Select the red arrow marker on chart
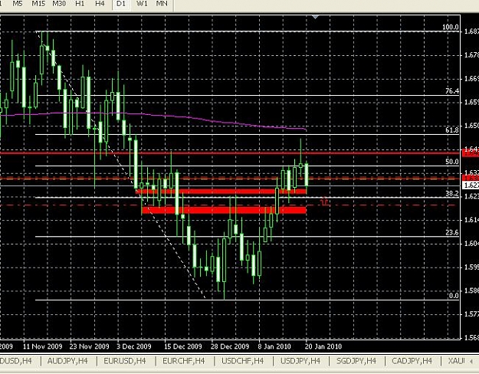479x374 pixels. (x=324, y=201)
